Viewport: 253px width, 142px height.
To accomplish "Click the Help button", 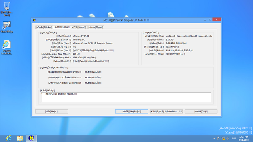I will point(51,111).
